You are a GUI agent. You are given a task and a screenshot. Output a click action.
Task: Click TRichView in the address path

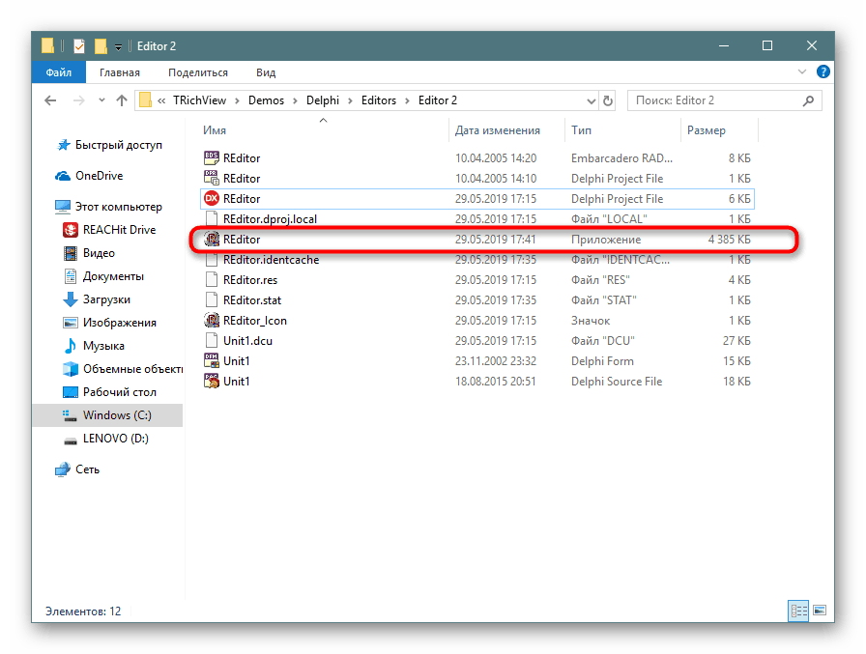[x=199, y=100]
